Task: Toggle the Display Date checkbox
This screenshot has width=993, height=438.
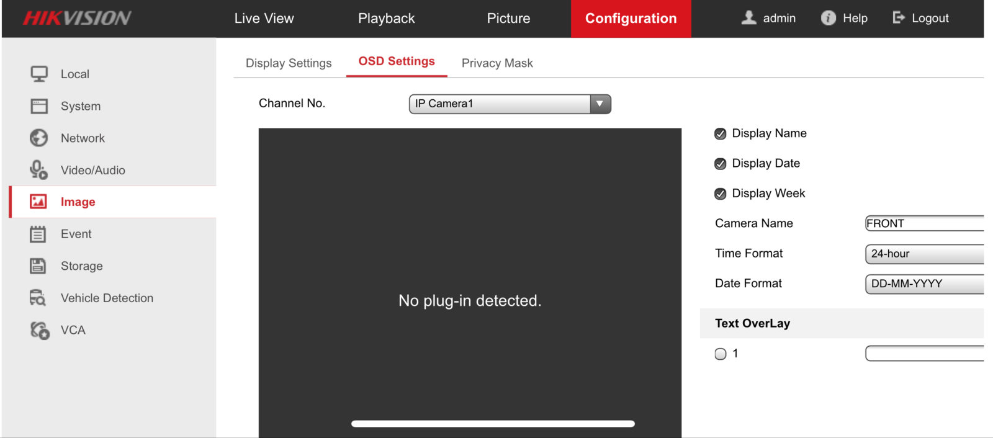Action: pos(721,164)
